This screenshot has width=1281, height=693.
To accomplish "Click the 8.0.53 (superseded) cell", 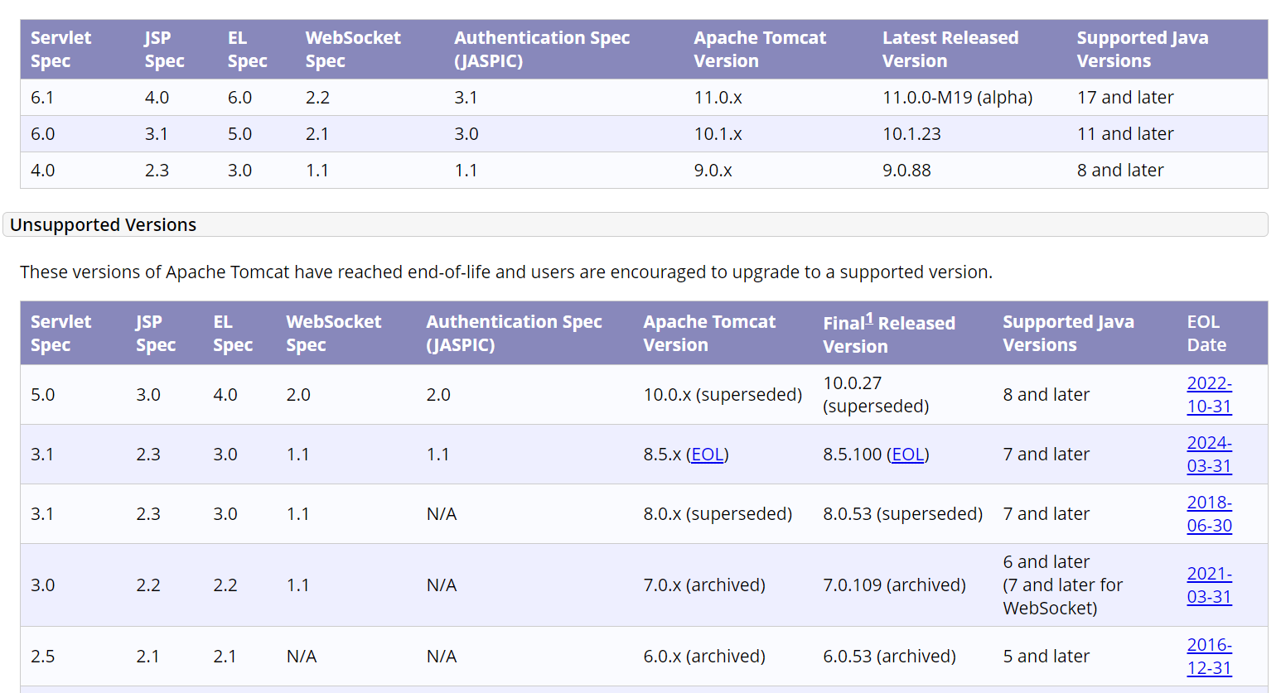I will click(902, 514).
